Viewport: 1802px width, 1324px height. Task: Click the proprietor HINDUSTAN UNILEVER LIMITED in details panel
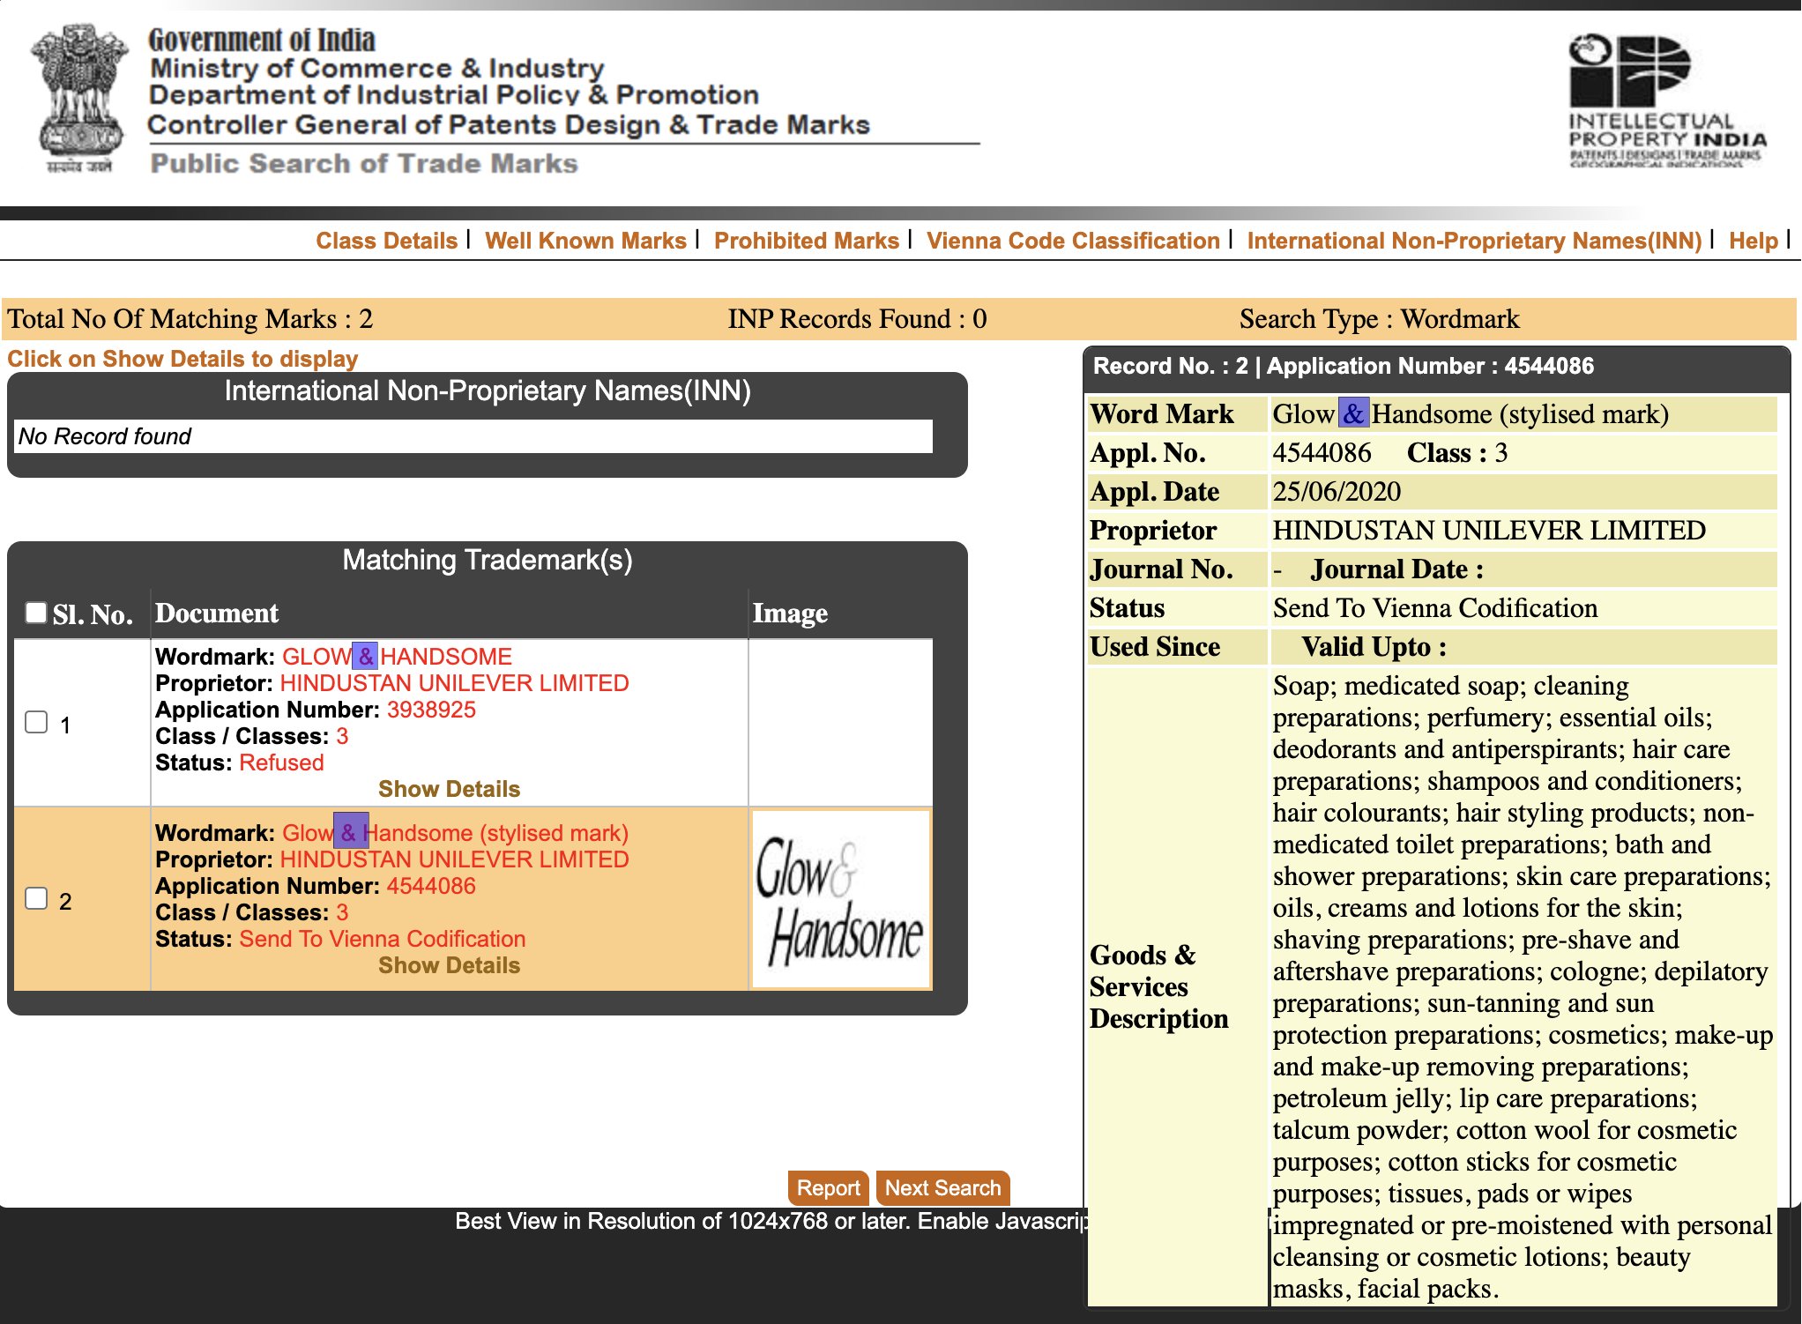coord(1489,531)
